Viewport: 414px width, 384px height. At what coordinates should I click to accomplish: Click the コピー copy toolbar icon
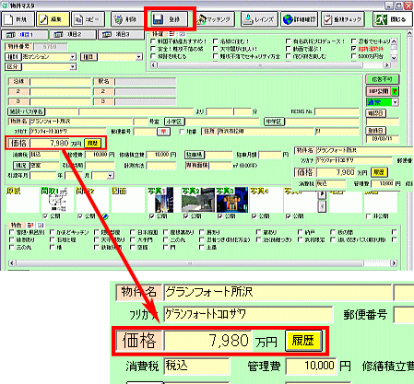(x=78, y=19)
